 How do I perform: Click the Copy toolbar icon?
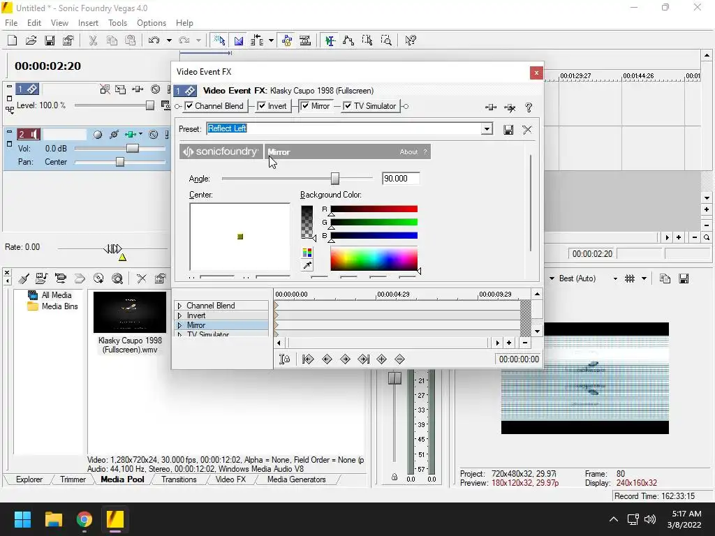coord(112,40)
